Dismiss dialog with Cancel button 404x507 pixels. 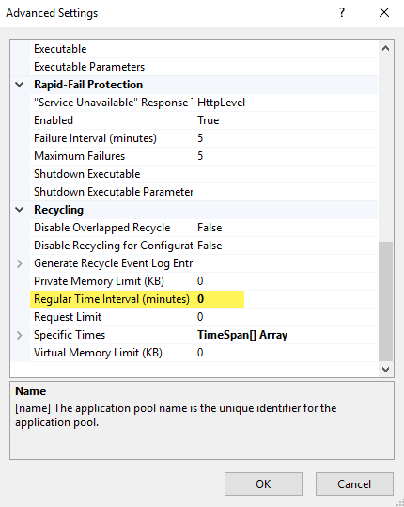(x=354, y=483)
